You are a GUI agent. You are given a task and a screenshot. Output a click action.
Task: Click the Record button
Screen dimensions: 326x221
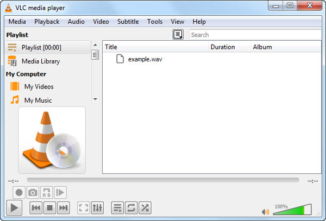pyautogui.click(x=19, y=192)
